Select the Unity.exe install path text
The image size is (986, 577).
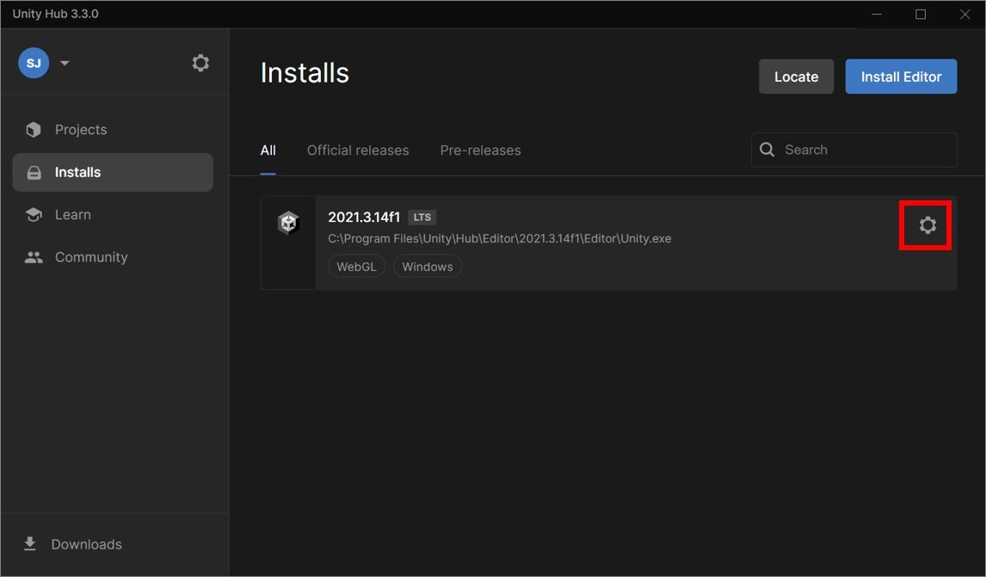500,239
